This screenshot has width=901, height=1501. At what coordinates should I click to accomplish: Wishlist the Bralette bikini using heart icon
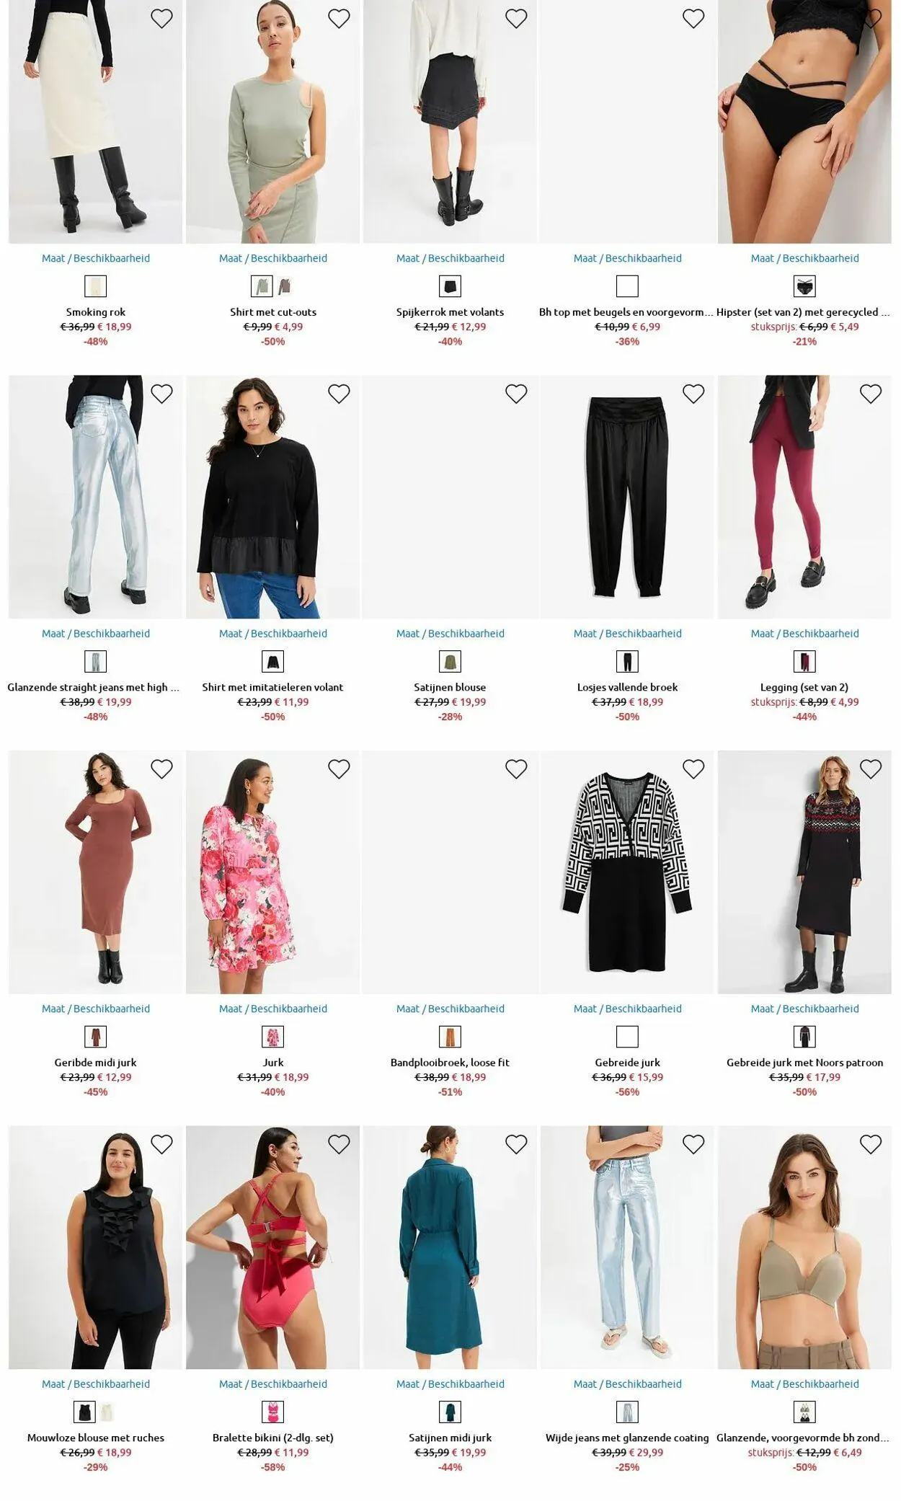click(x=339, y=1144)
